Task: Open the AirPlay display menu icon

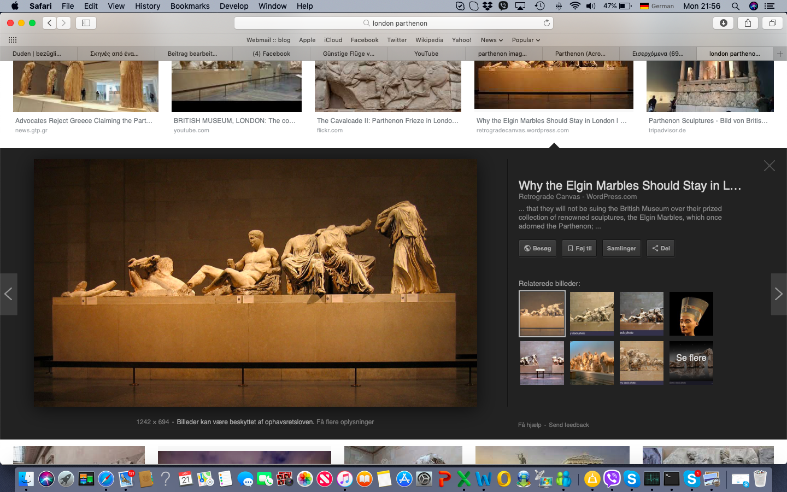Action: click(x=520, y=6)
